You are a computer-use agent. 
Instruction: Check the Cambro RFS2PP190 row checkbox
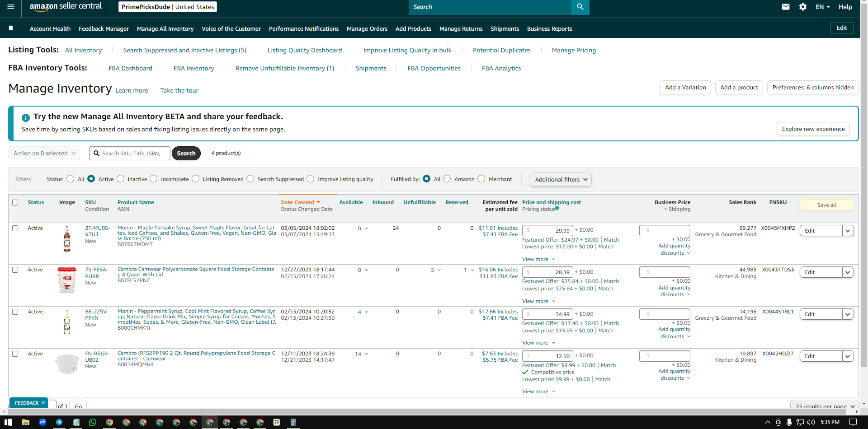click(15, 354)
